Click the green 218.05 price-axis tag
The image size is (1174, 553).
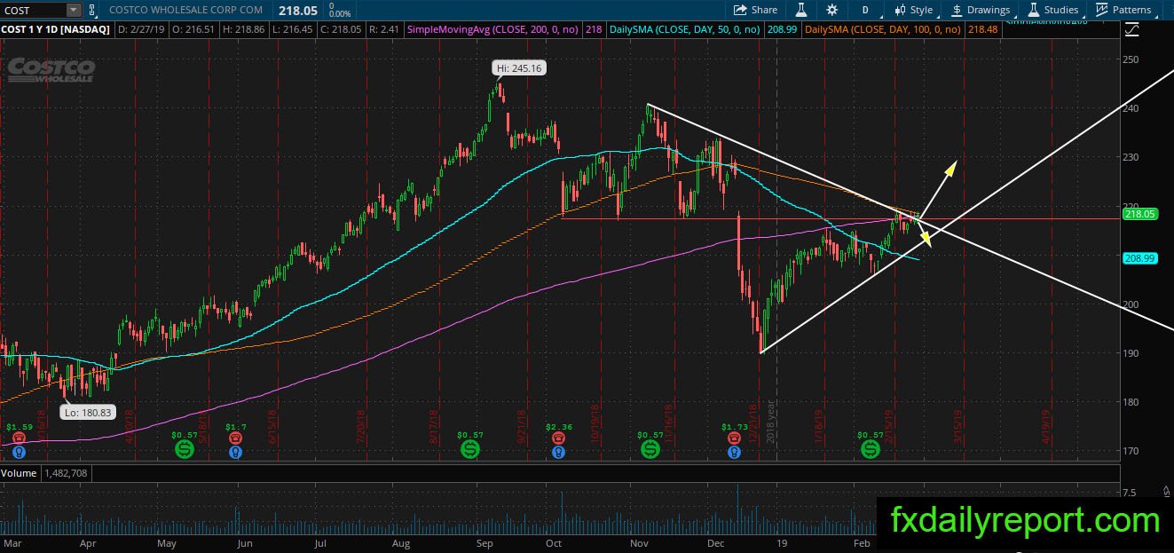click(1138, 214)
